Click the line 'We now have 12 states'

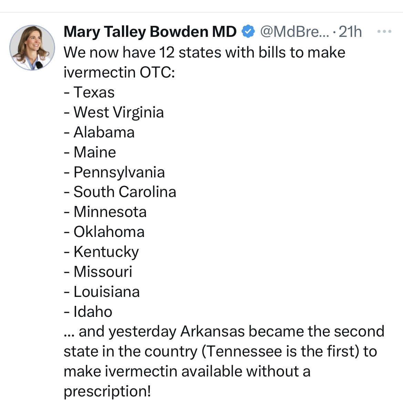point(204,53)
